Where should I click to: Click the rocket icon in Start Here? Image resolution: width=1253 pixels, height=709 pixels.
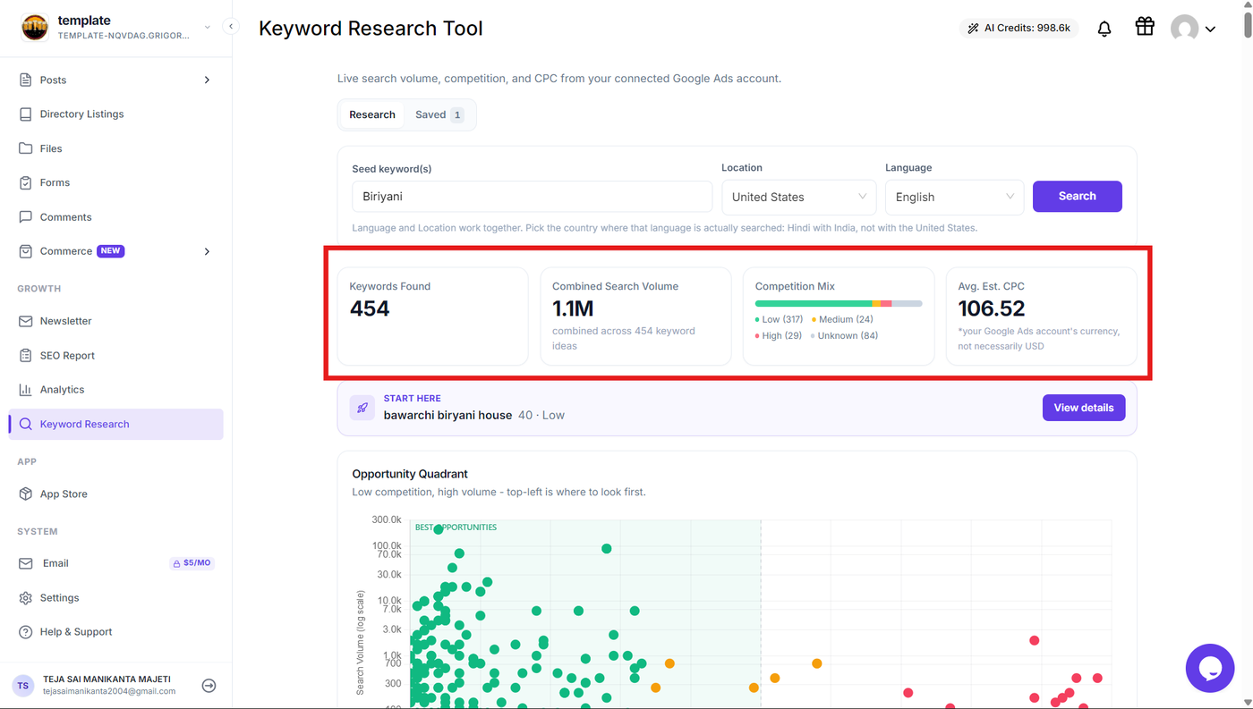(x=362, y=408)
